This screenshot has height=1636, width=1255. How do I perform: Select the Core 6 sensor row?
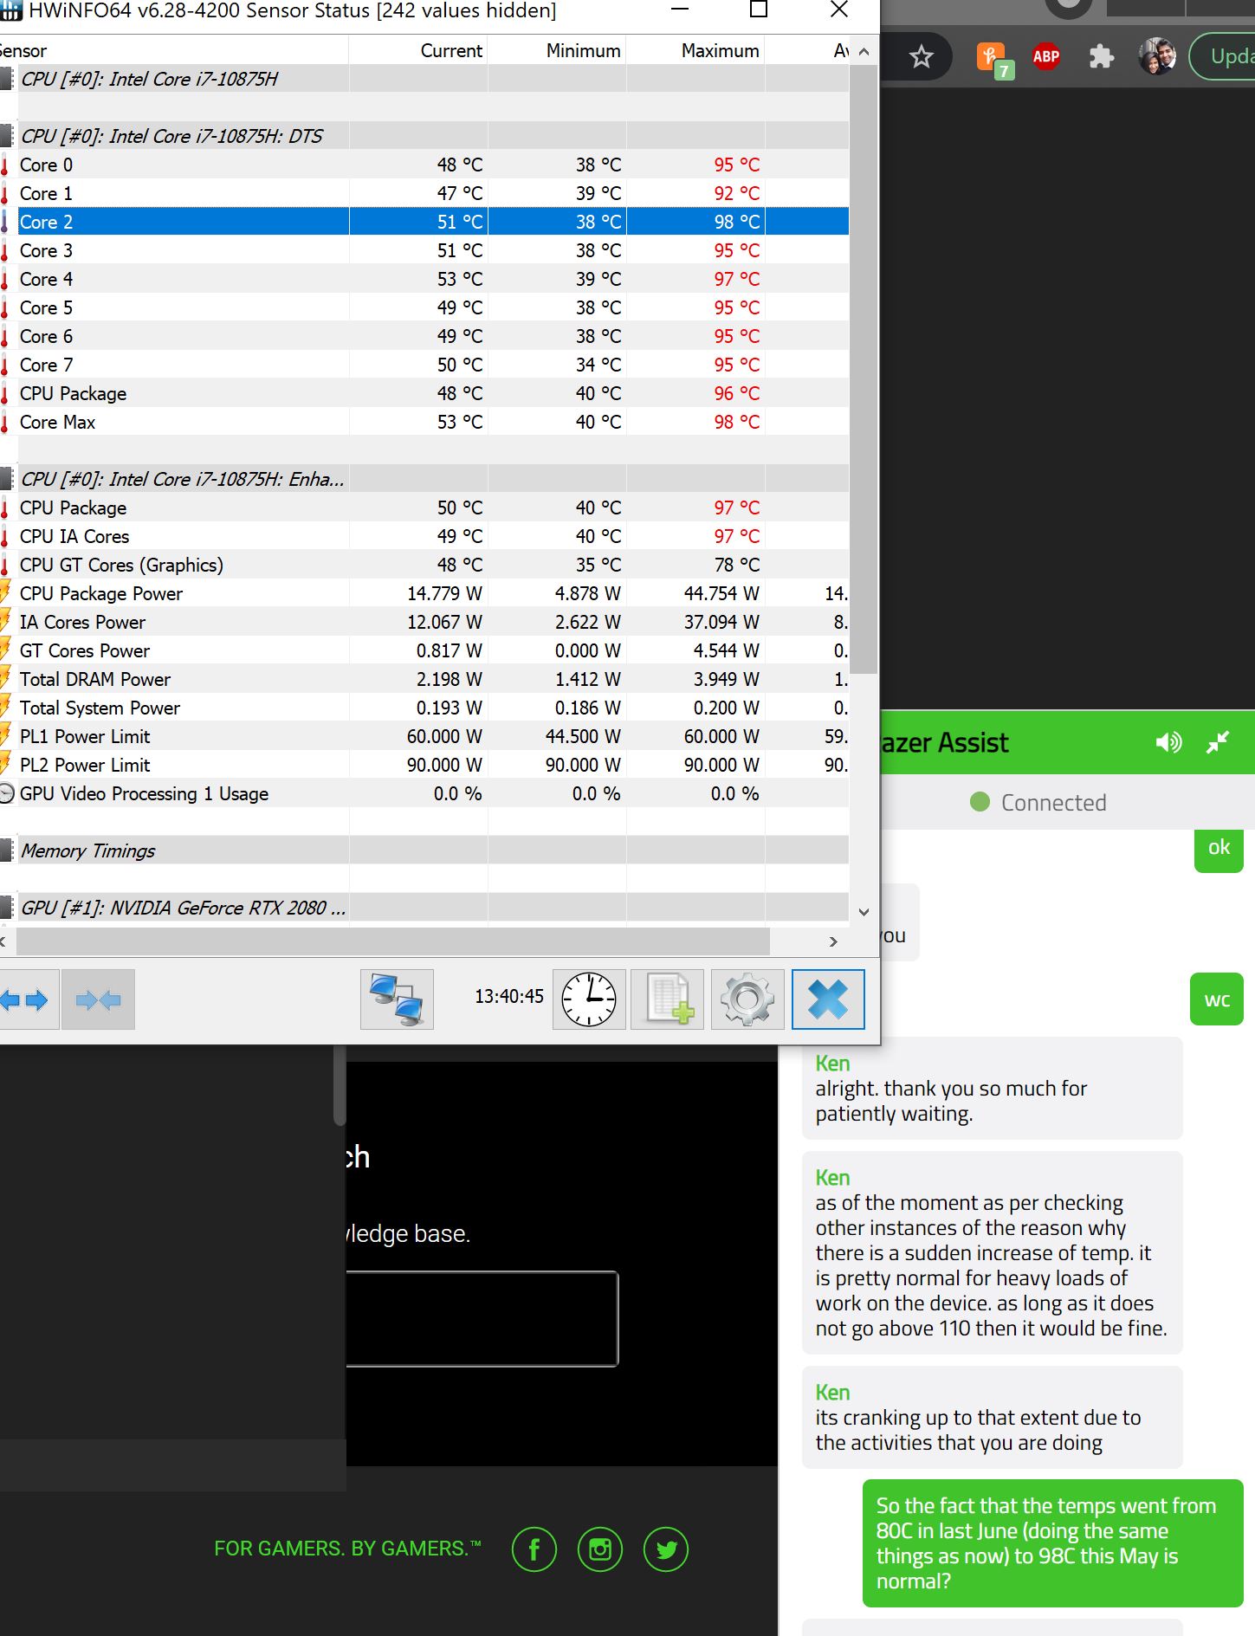[x=424, y=336]
